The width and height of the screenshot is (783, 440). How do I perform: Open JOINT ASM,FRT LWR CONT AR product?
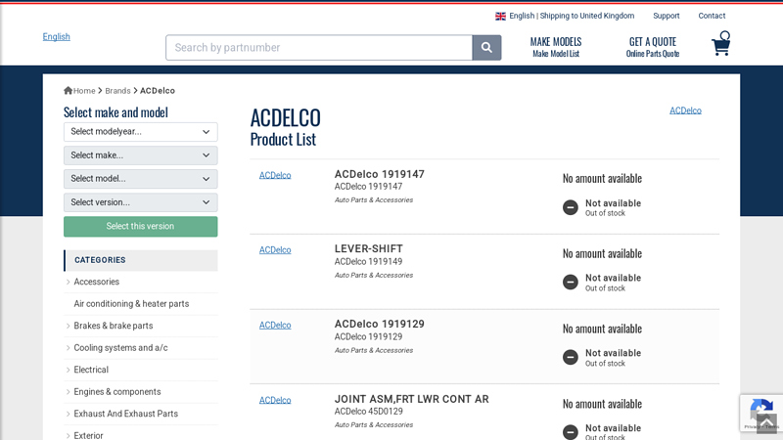pyautogui.click(x=411, y=399)
